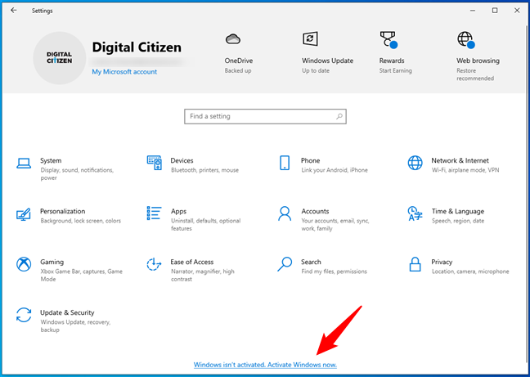Image resolution: width=530 pixels, height=377 pixels.
Task: Maximize the Settings window
Action: click(x=495, y=11)
